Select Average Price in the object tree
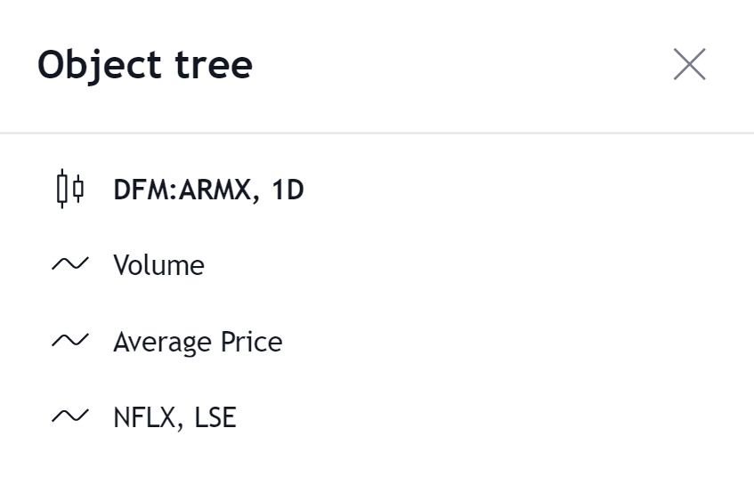 tap(197, 342)
